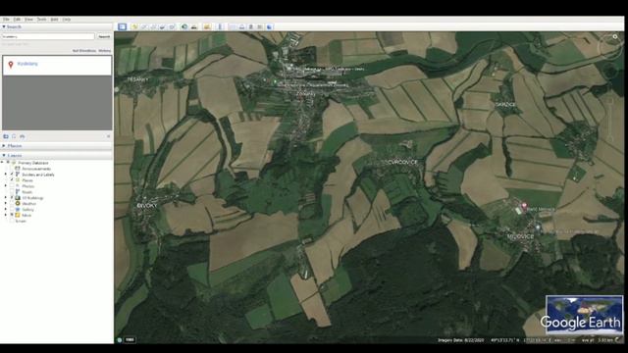Viewport: 628px width, 353px height.
Task: Enable the Weather layer checkbox
Action: [12, 203]
